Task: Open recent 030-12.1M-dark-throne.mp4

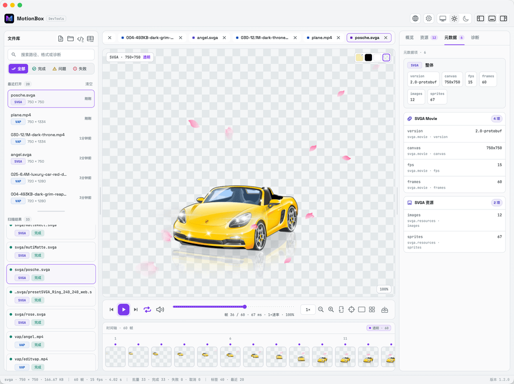Action: [51, 138]
